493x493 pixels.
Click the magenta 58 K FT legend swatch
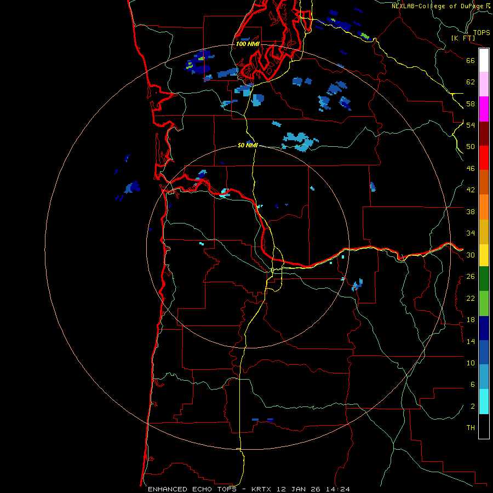484,109
